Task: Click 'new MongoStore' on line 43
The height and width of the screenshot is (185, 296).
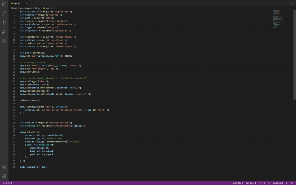Action: (43, 145)
